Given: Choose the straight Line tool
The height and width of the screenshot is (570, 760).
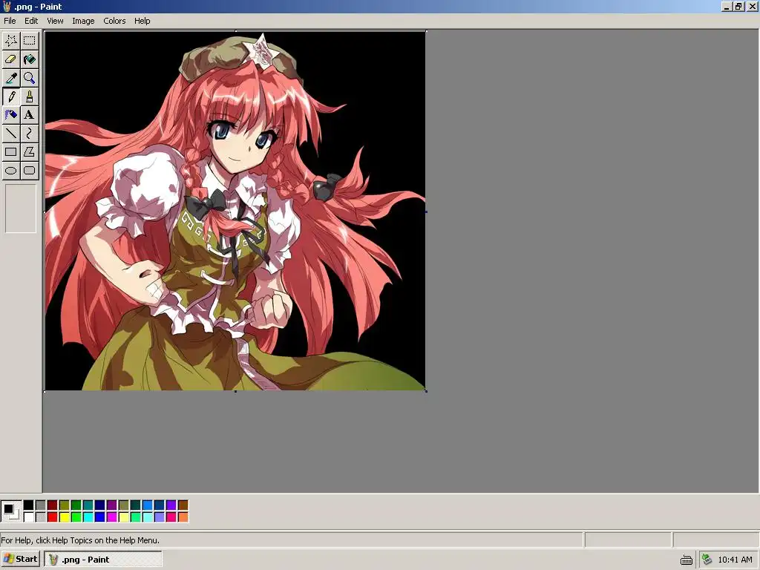Looking at the screenshot, I should (11, 134).
